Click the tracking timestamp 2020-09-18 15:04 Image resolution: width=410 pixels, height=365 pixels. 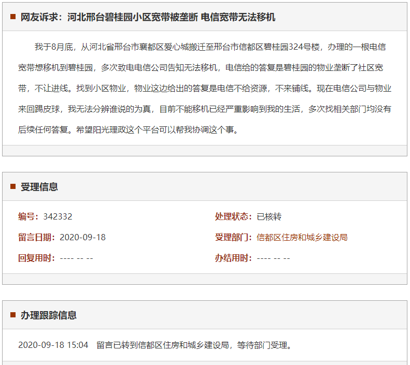point(53,345)
